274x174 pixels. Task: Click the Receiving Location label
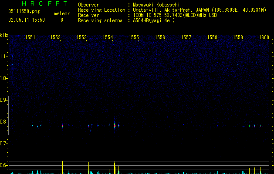click(101, 10)
